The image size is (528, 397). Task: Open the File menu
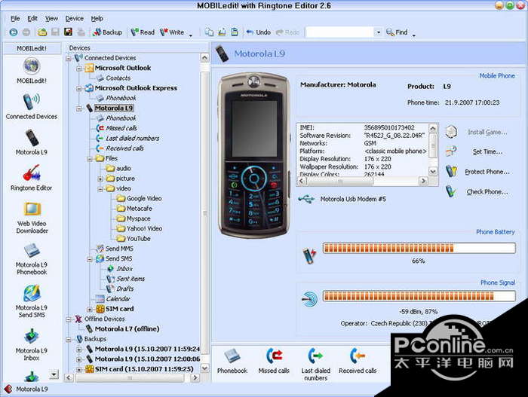click(x=15, y=19)
